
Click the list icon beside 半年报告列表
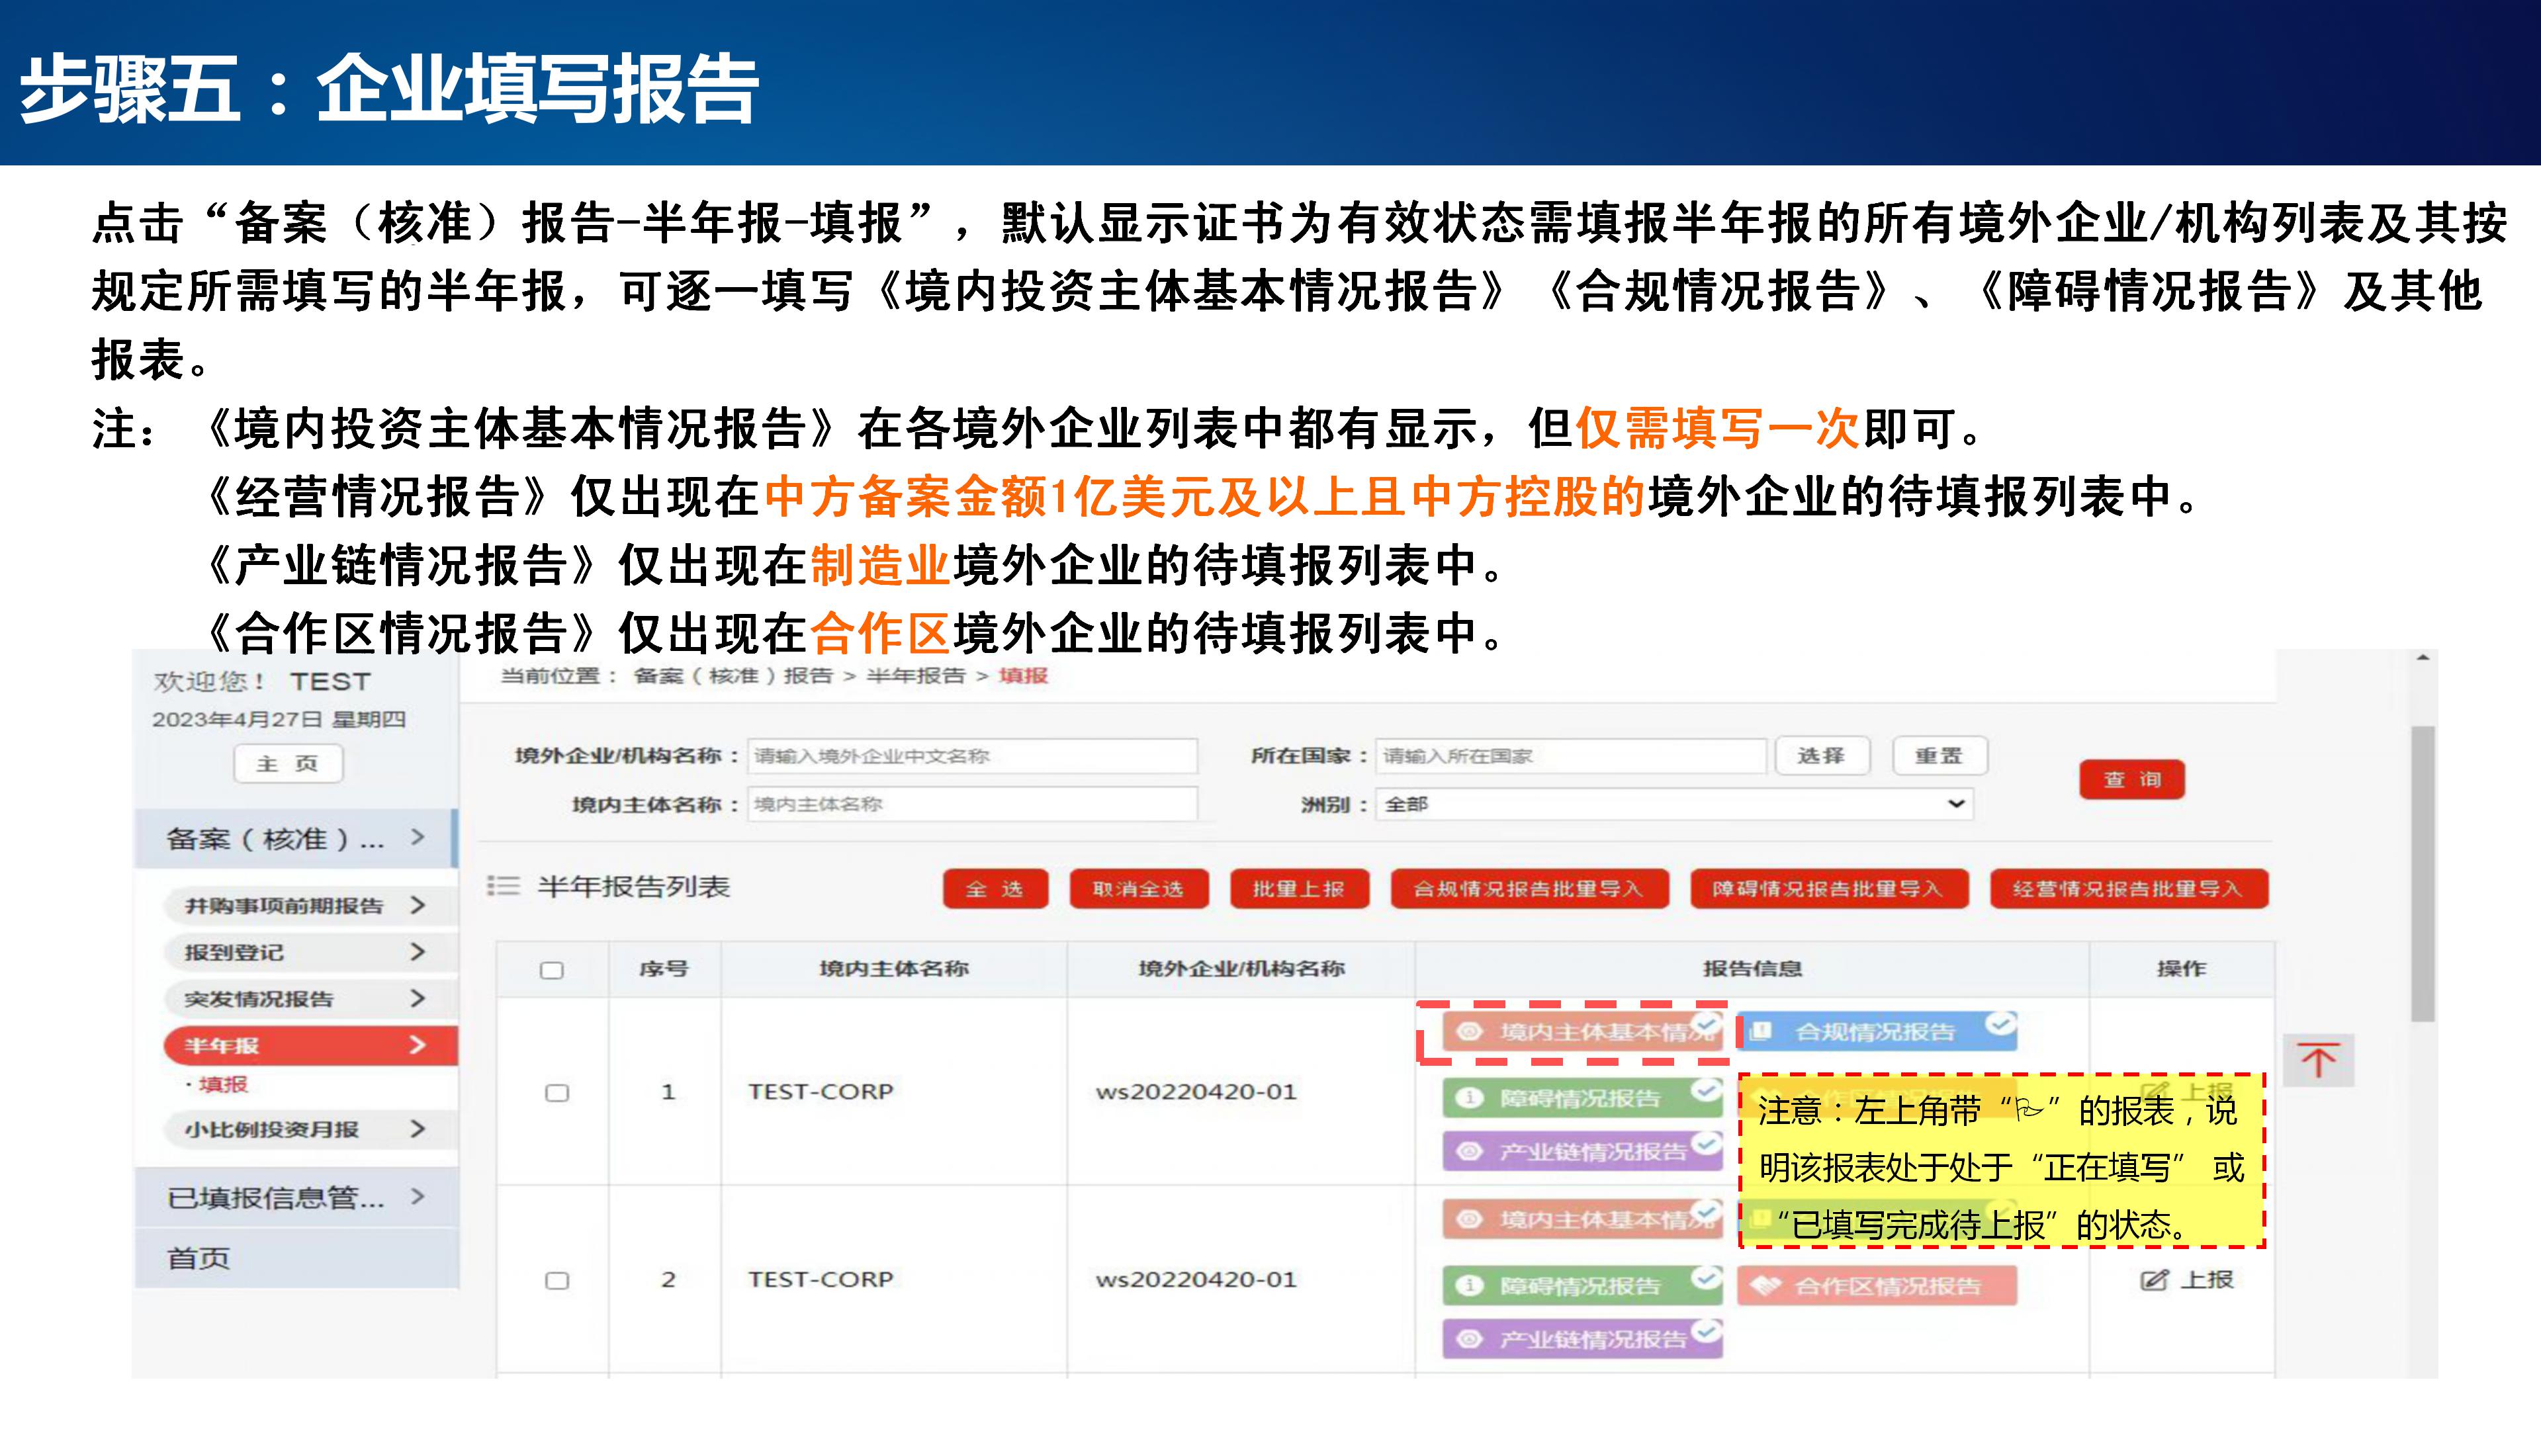coord(503,887)
